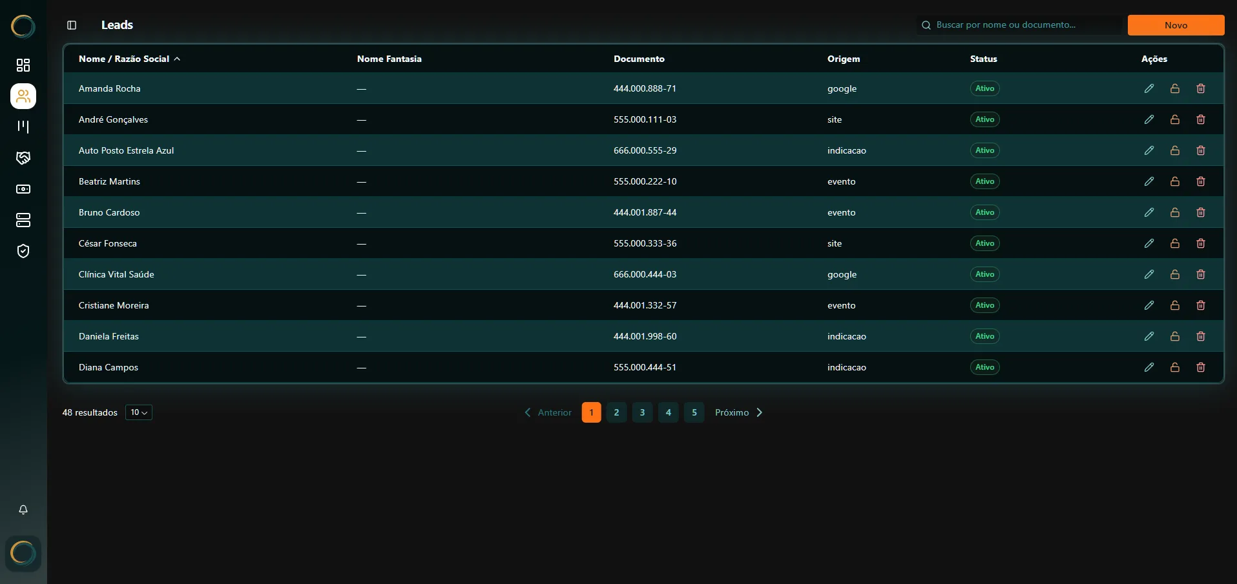Open notifications bell icon
The height and width of the screenshot is (584, 1237).
(x=23, y=510)
